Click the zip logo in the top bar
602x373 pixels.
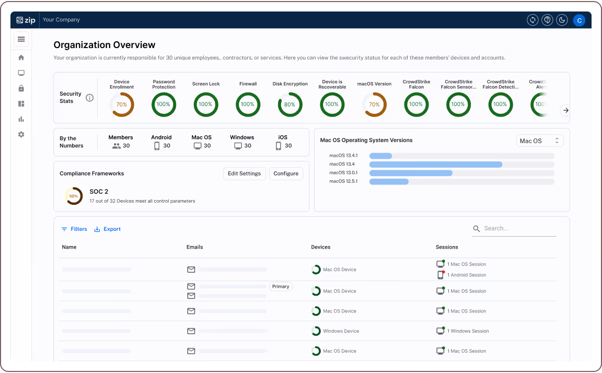26,20
